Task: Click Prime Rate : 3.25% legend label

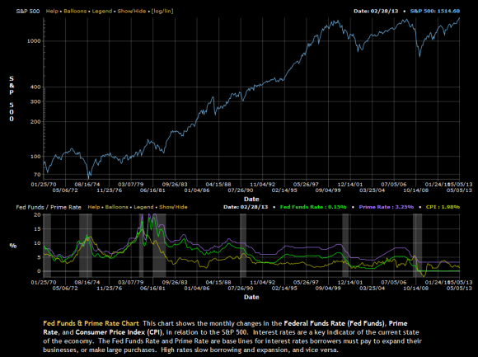Action: tap(387, 207)
